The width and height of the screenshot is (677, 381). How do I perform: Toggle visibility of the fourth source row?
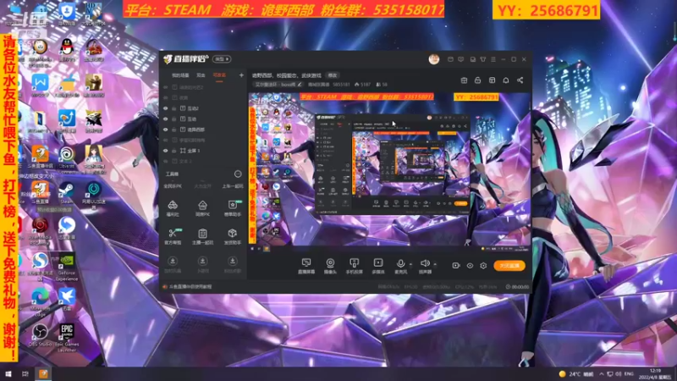click(x=165, y=119)
